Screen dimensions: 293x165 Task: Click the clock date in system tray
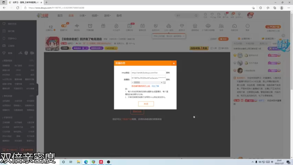pyautogui.click(x=279, y=162)
